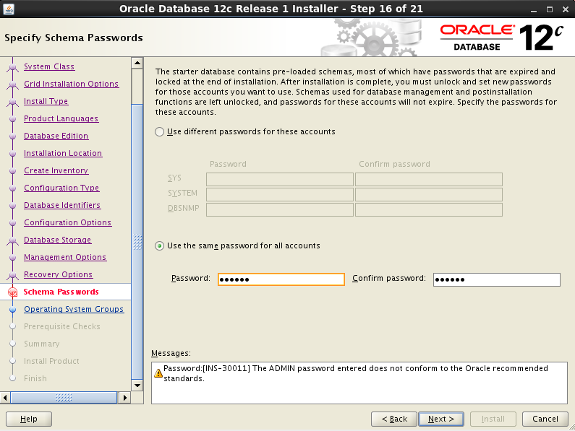Go to Configuration Options step

click(68, 222)
